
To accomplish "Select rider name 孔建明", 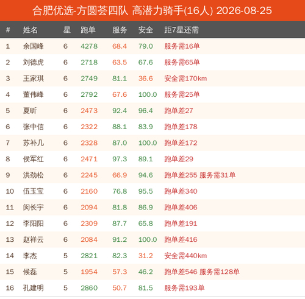I will coord(34,288).
